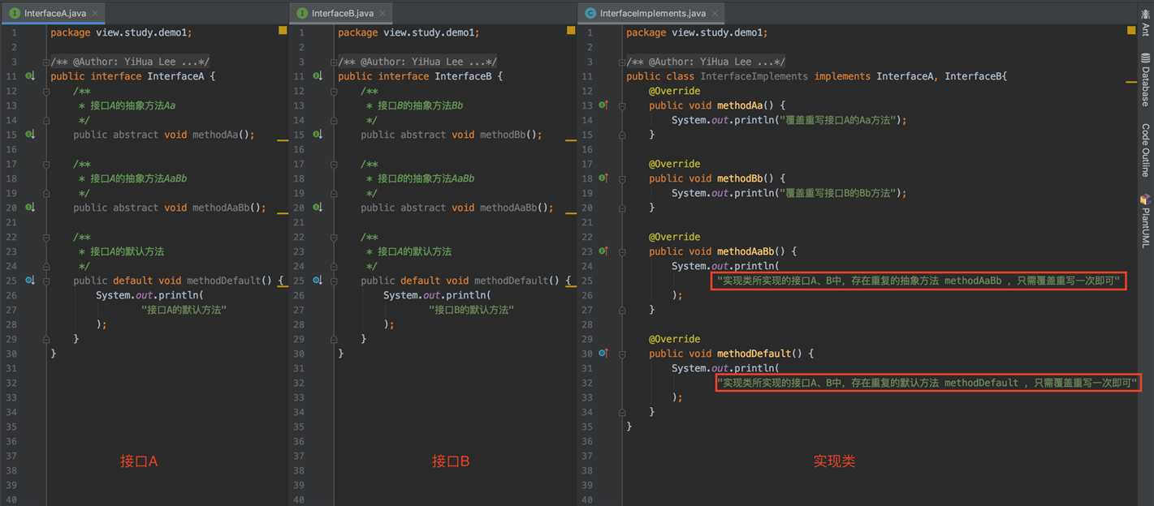
Task: Jump to warning stripe at line 15 in InterfaceA.java
Action: click(283, 140)
